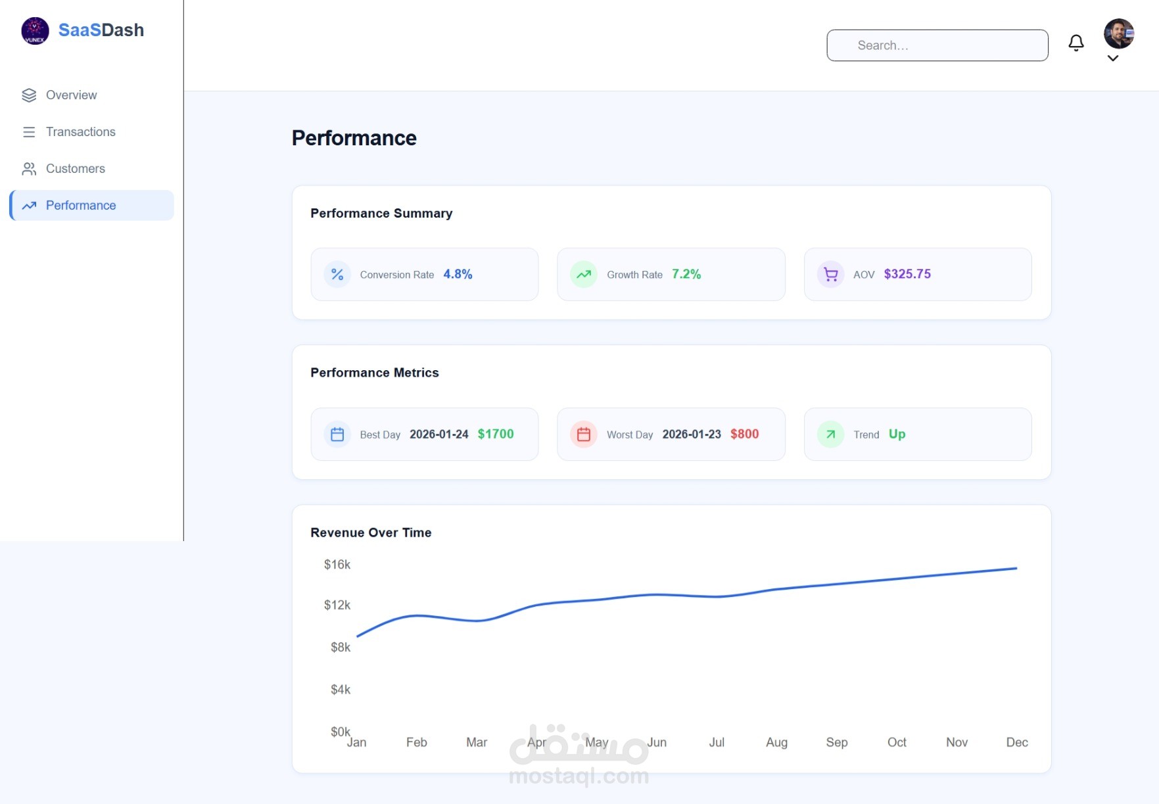Viewport: 1159px width, 804px height.
Task: Go to the Transactions page
Action: (x=80, y=132)
